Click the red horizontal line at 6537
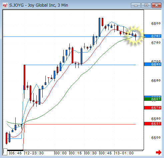The image size is (164, 158). 80,124
